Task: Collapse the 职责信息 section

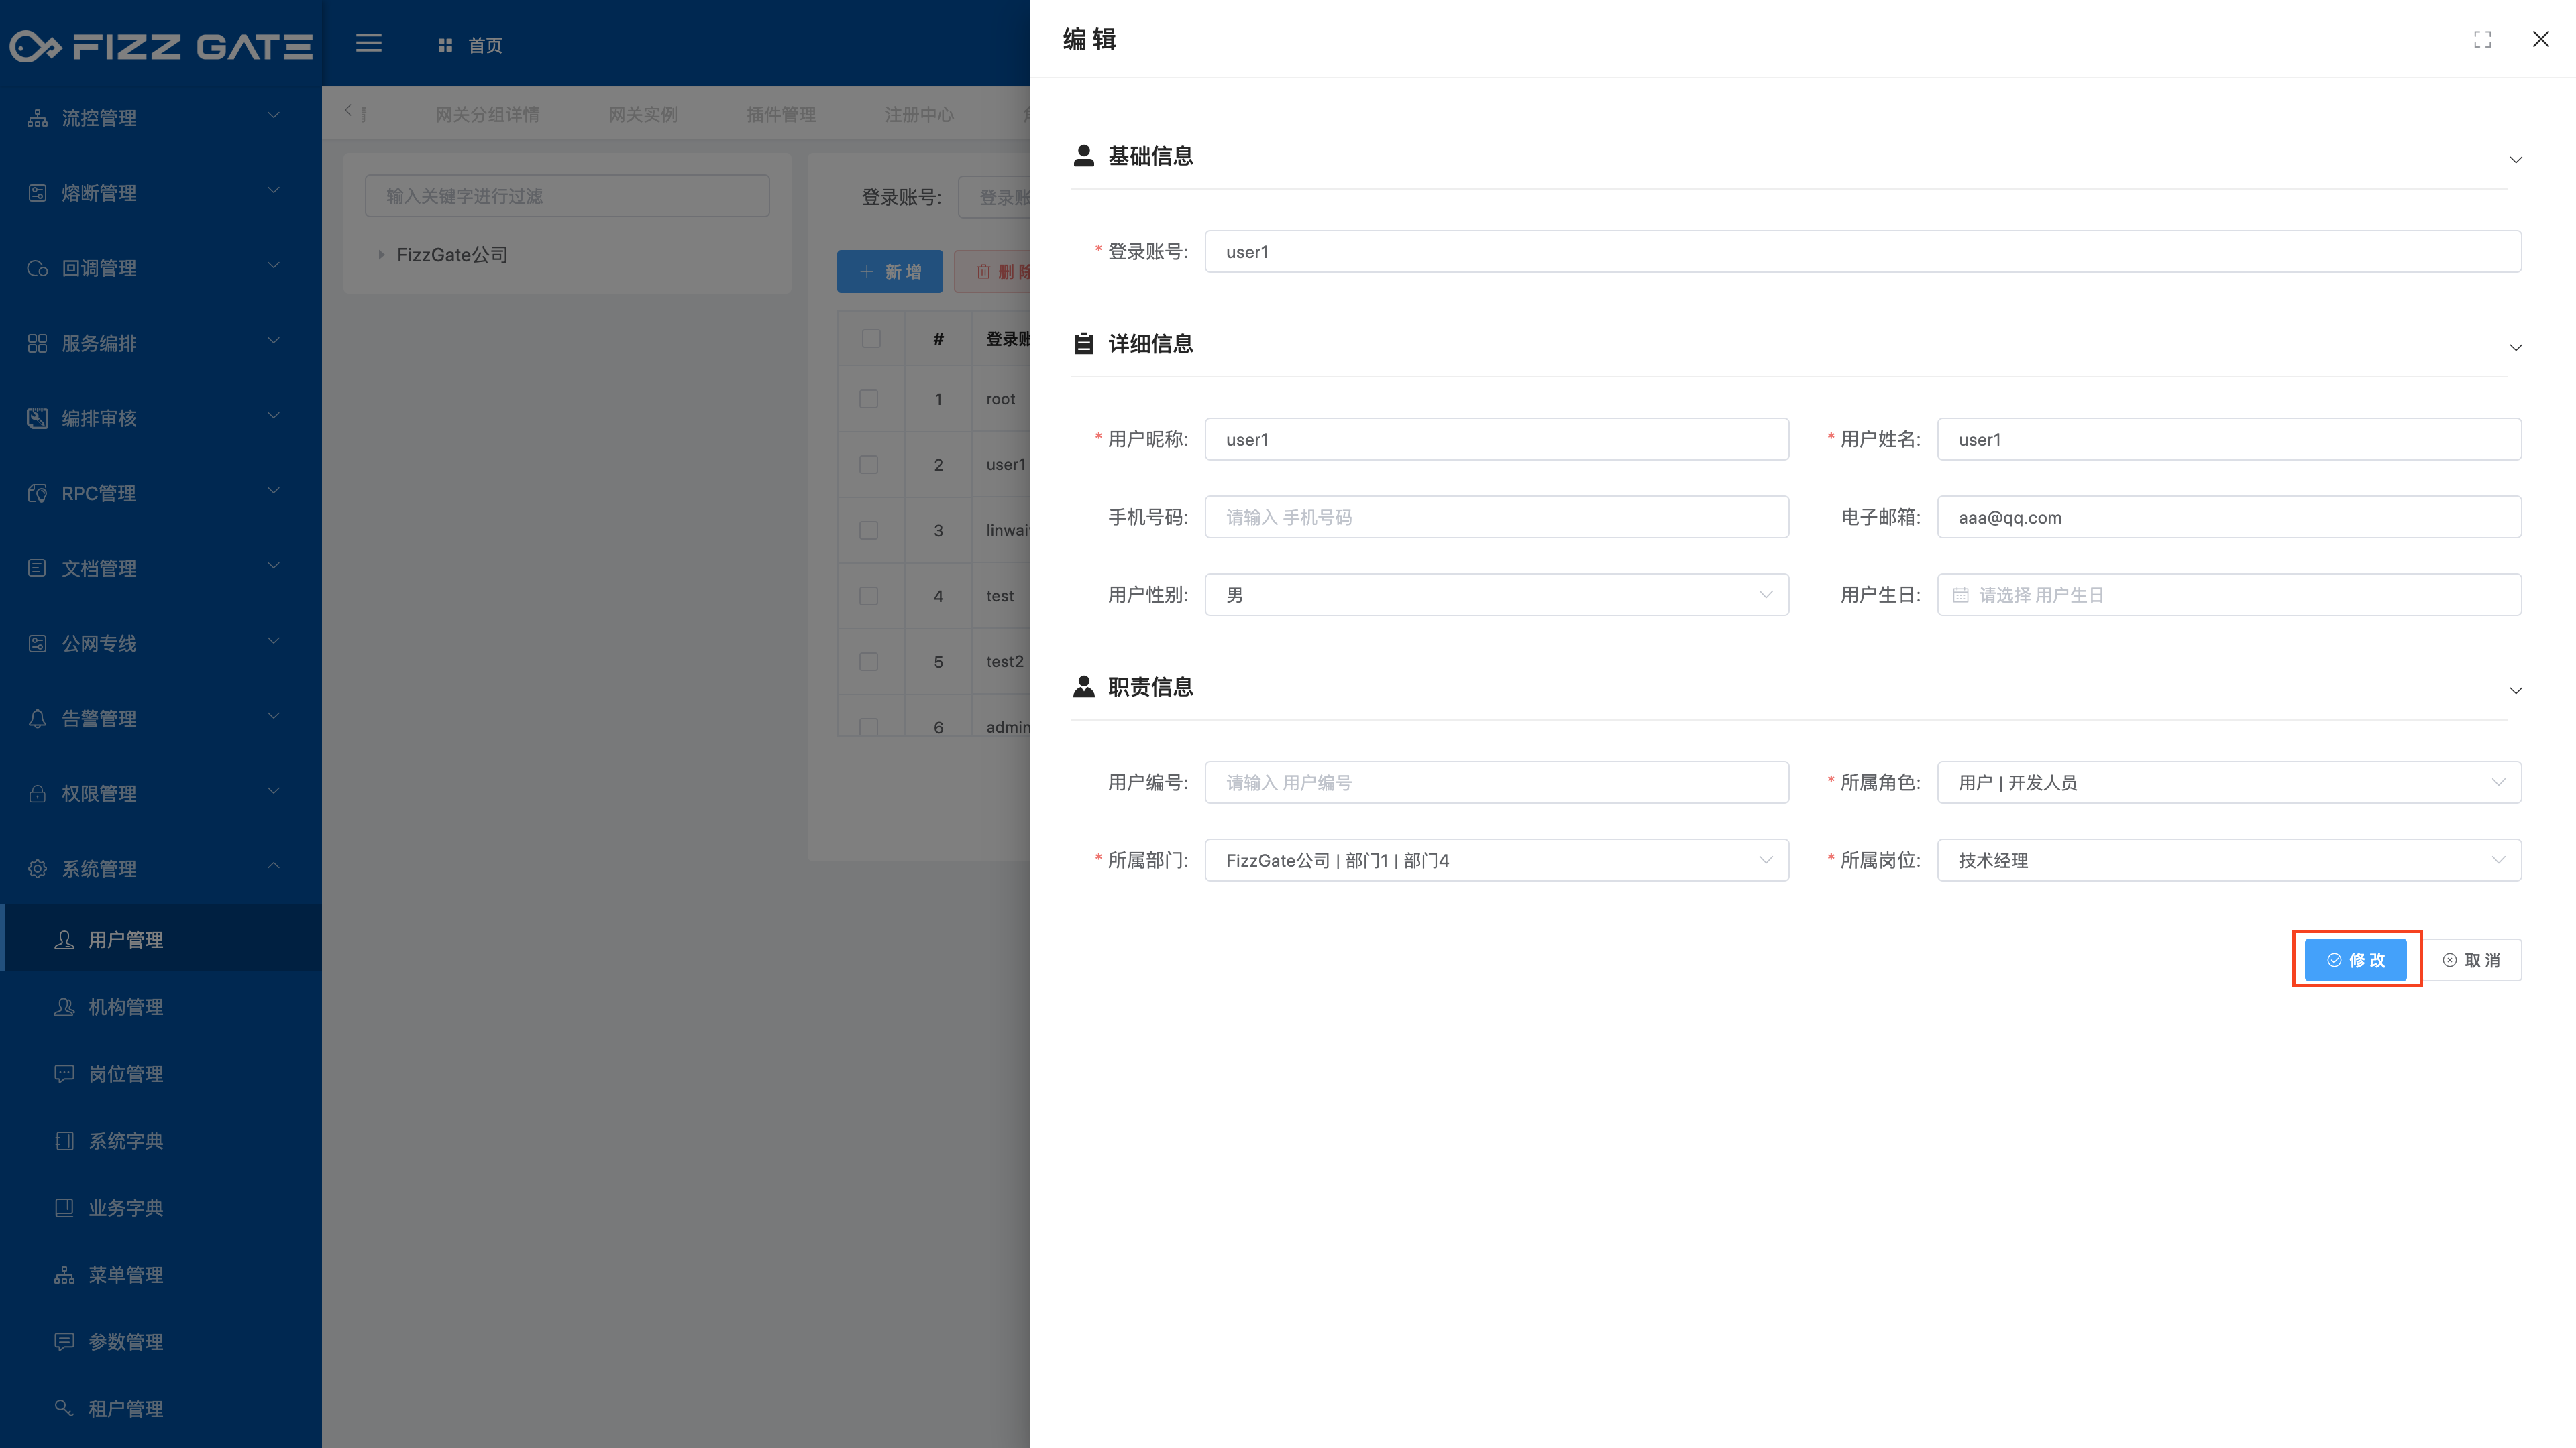Action: point(2515,690)
